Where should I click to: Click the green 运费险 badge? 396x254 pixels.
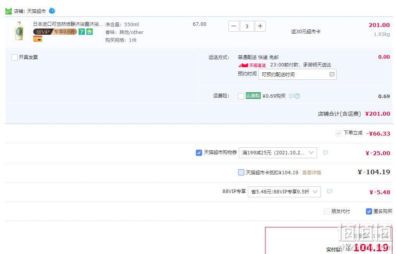pos(253,96)
